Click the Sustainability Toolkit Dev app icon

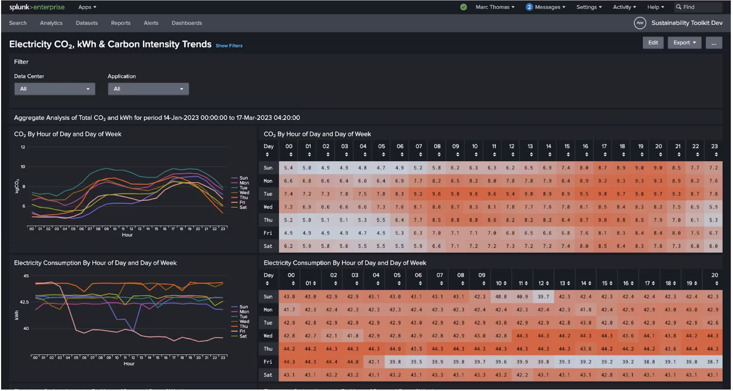640,23
